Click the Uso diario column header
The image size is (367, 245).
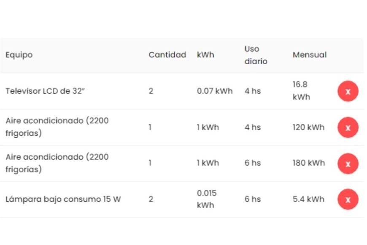click(x=256, y=55)
